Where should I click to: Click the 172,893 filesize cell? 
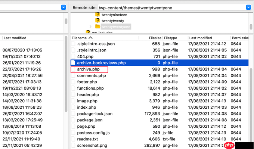coord(152,114)
